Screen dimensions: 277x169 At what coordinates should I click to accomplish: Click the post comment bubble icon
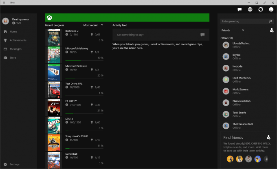[x=202, y=35]
